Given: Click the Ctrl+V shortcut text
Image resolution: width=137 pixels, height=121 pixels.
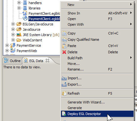Looking at the screenshot, I should 113,46.
